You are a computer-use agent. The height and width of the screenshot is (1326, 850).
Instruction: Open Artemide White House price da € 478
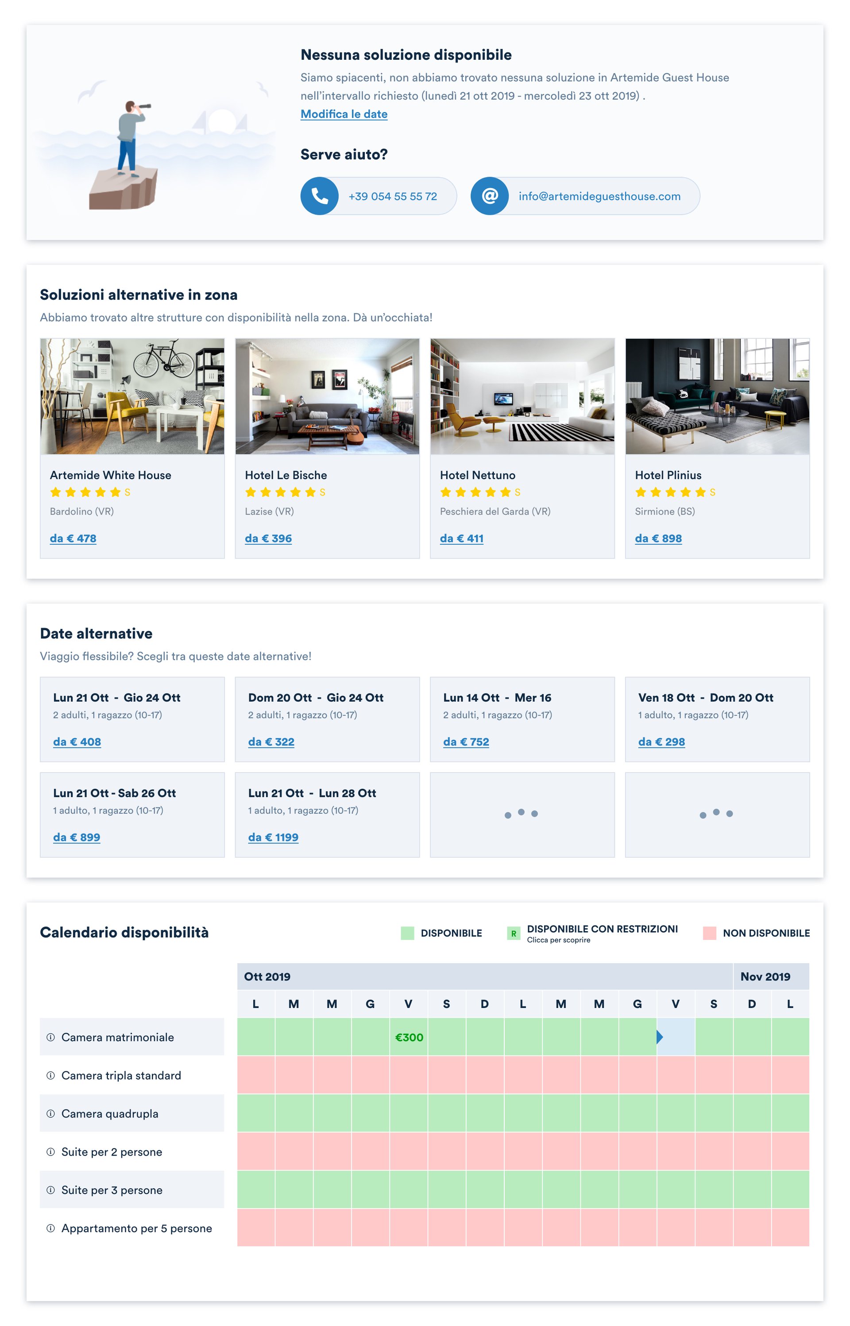73,538
